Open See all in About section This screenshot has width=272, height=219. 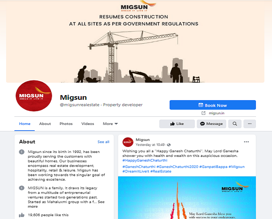point(103,142)
